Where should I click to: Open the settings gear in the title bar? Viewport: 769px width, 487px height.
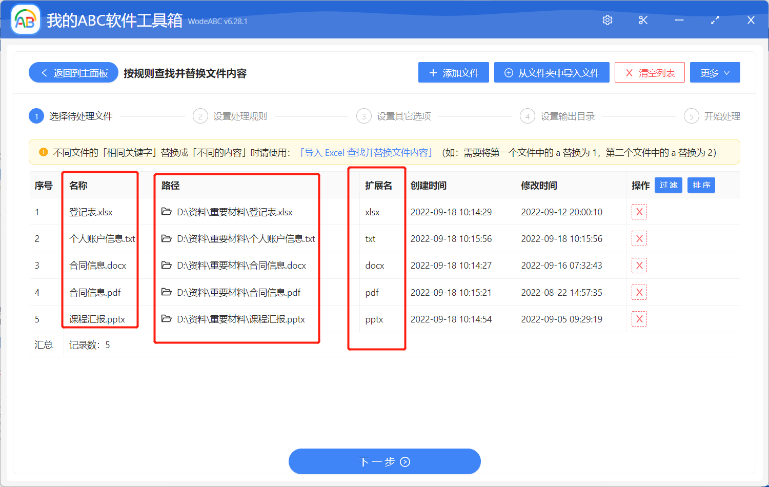607,20
